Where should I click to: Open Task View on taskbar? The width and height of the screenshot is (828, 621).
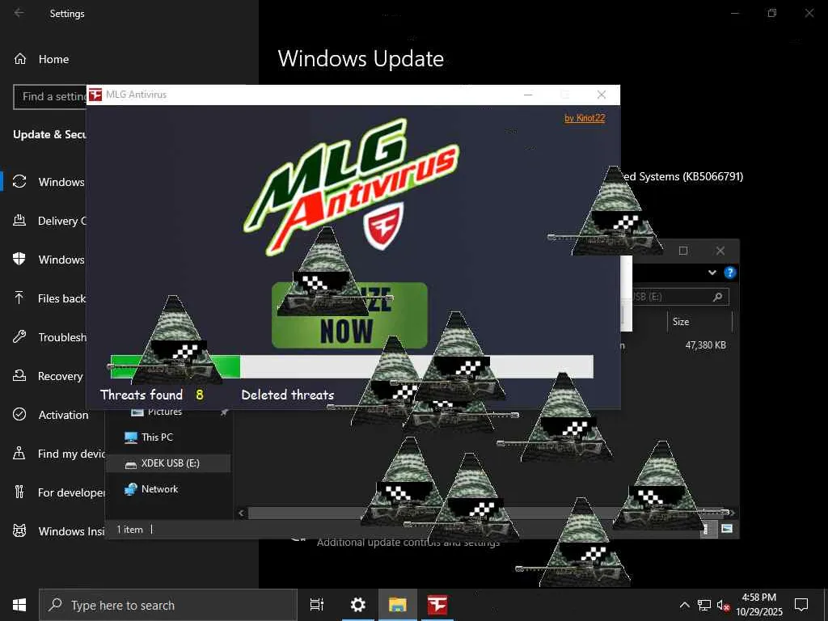pos(317,605)
